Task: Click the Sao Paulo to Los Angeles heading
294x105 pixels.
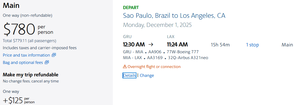Action: pos(174,16)
